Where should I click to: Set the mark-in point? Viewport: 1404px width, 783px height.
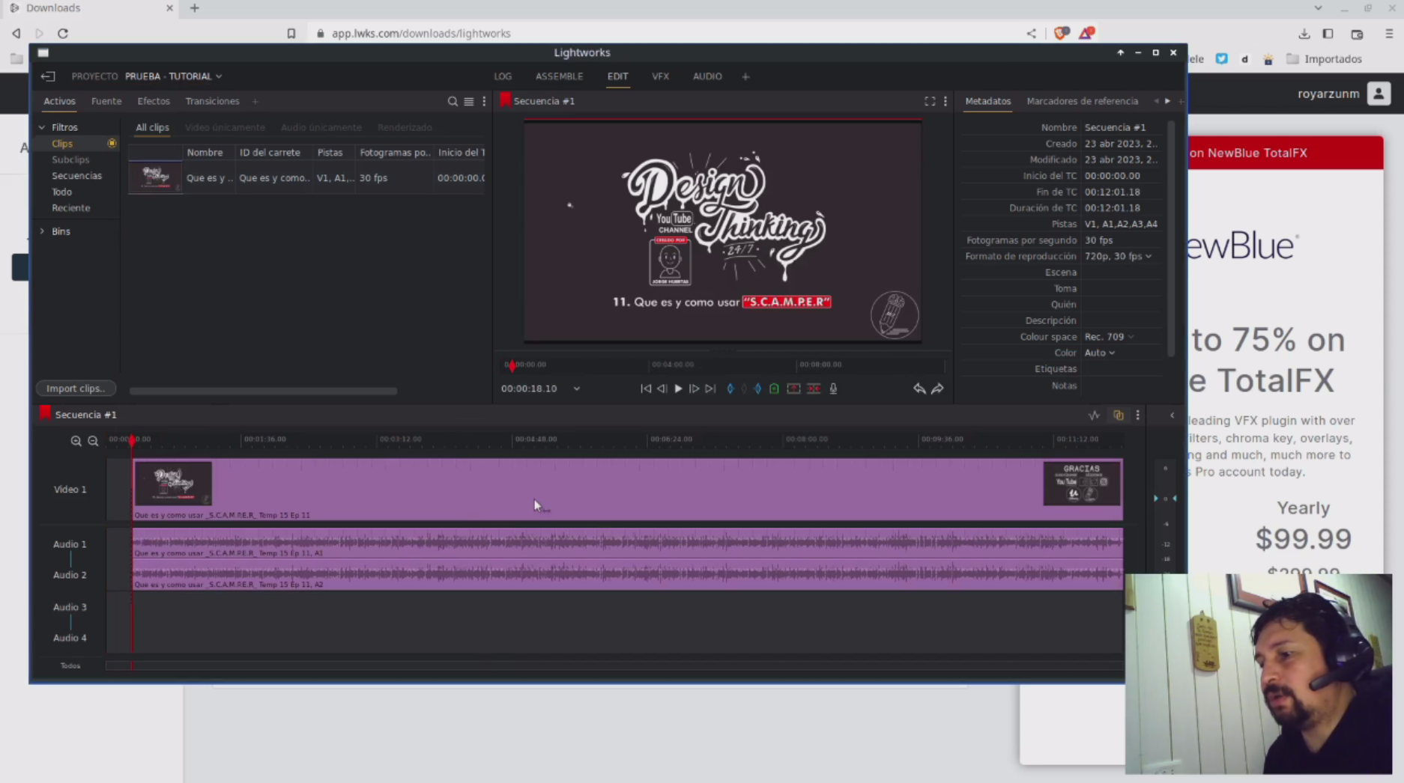tap(730, 389)
